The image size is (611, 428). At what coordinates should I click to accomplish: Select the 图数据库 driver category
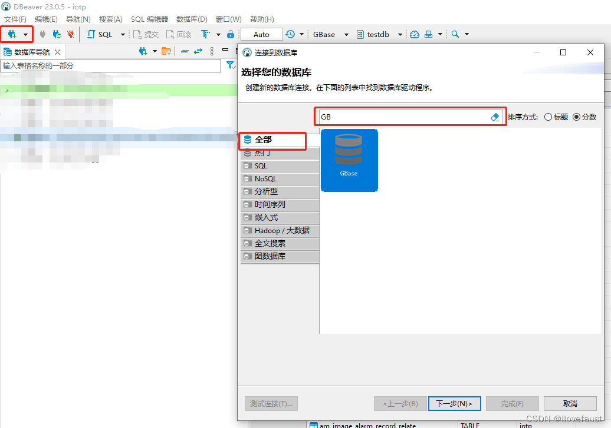point(280,257)
